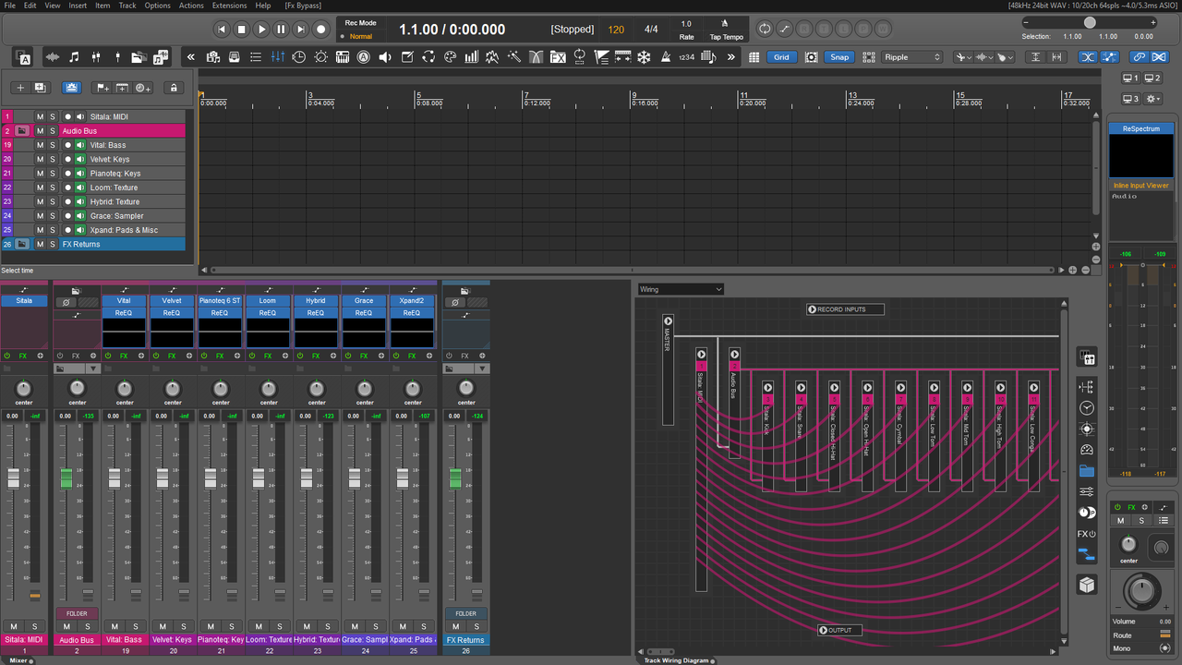
Task: Mute the Sitala: MIDI mixer channel
Action: [15, 626]
